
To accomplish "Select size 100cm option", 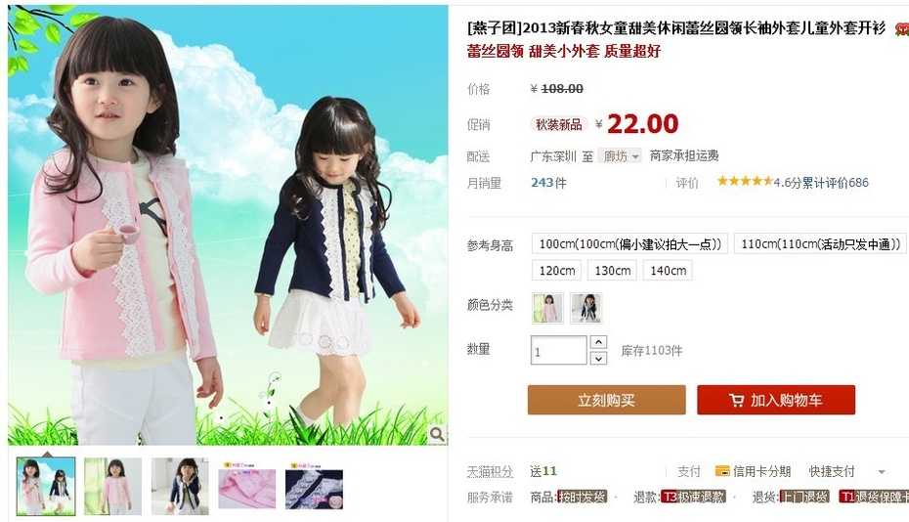I will coord(629,244).
